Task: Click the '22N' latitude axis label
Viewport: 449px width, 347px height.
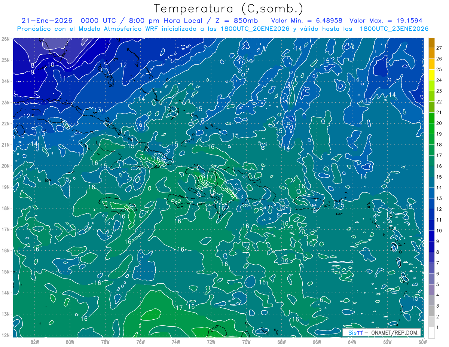Action: point(5,124)
